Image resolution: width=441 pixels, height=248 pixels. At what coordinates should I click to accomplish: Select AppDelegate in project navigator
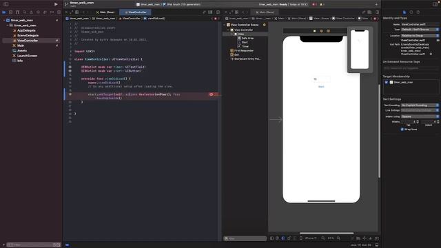(26, 30)
